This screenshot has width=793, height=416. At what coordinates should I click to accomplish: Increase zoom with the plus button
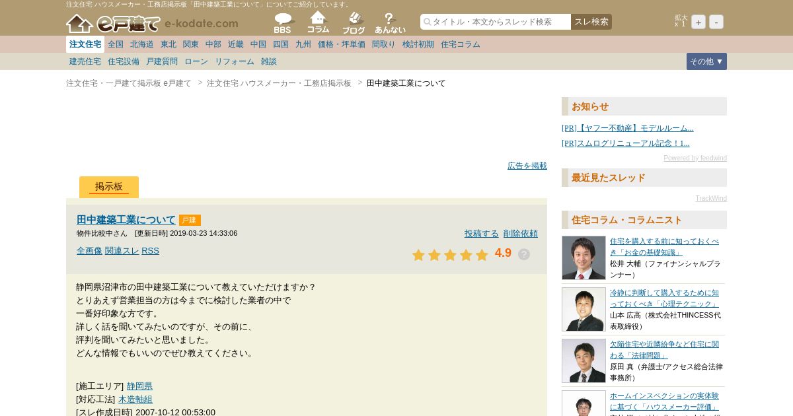699,22
